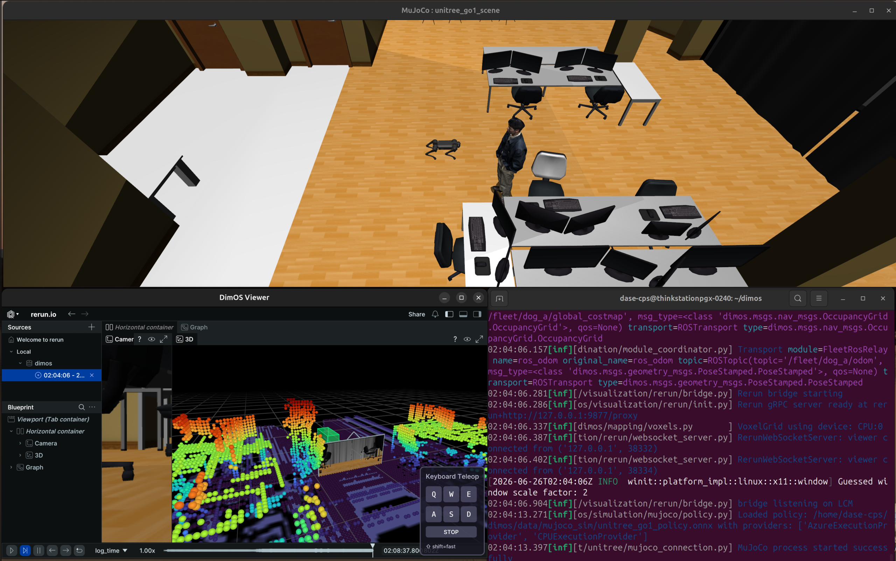Open the terminal search icon
Image resolution: width=896 pixels, height=561 pixels.
[x=798, y=298]
